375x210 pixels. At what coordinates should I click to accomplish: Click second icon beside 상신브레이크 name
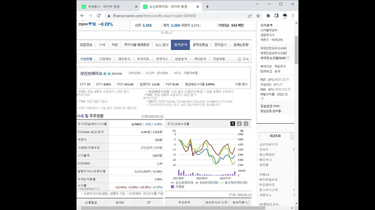click(x=109, y=73)
